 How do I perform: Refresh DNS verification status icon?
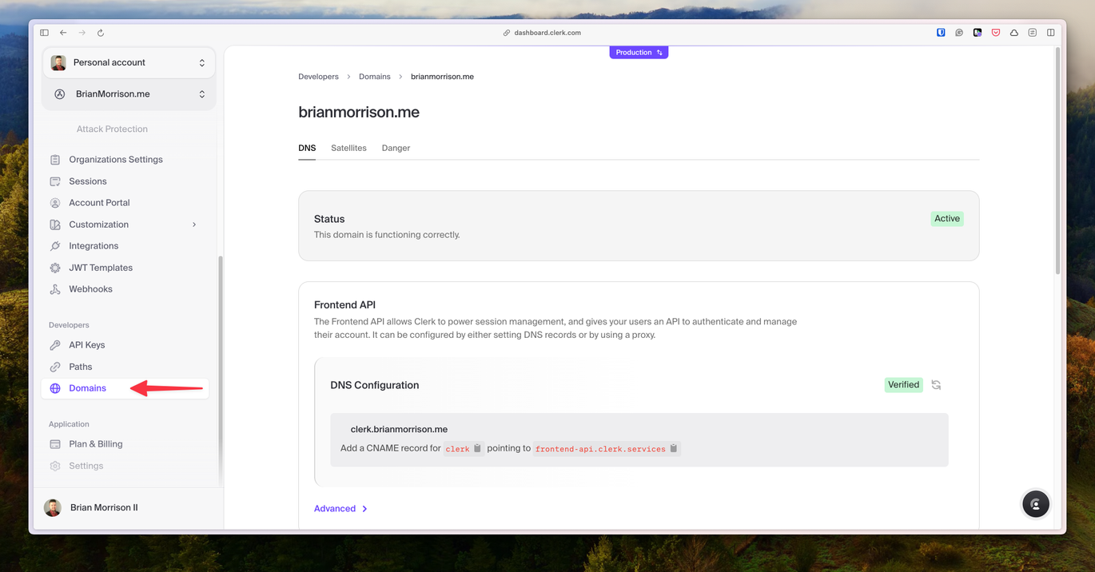pyautogui.click(x=936, y=385)
